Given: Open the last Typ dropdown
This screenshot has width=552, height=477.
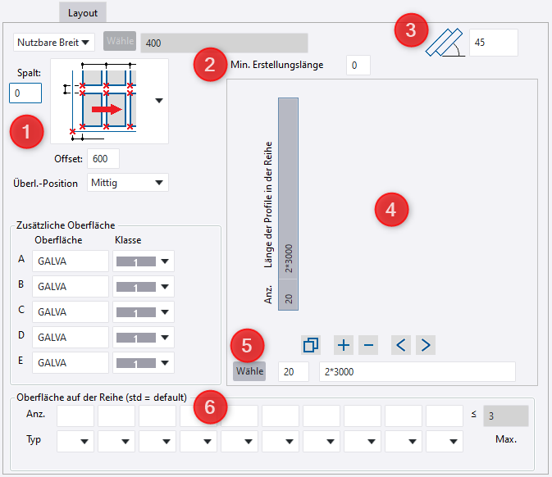Looking at the screenshot, I should (x=445, y=441).
